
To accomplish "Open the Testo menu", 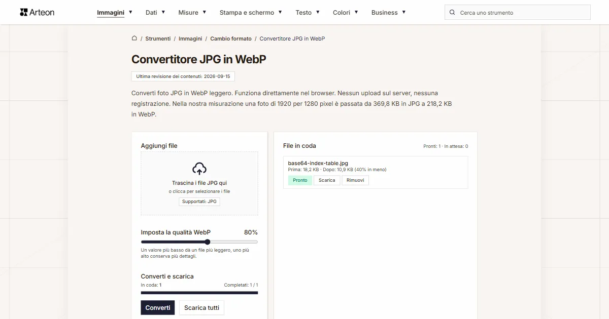I will click(303, 12).
